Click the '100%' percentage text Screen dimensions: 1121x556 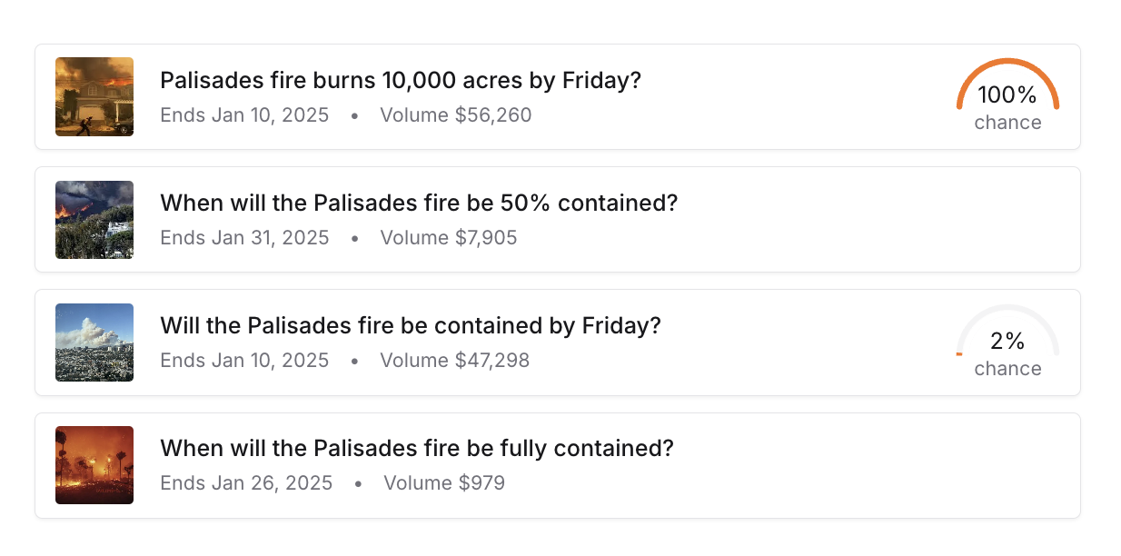click(x=1007, y=94)
